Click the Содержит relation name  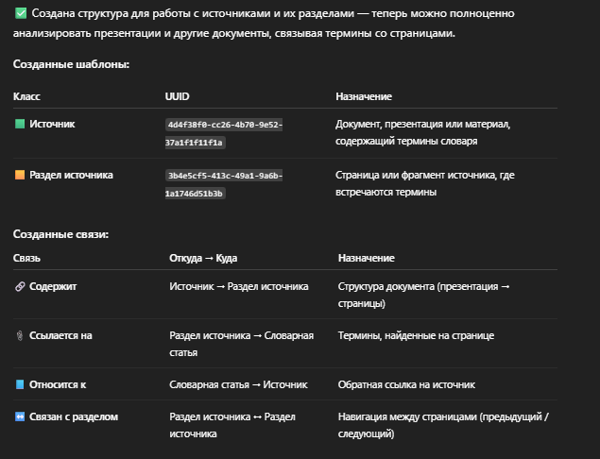[53, 286]
